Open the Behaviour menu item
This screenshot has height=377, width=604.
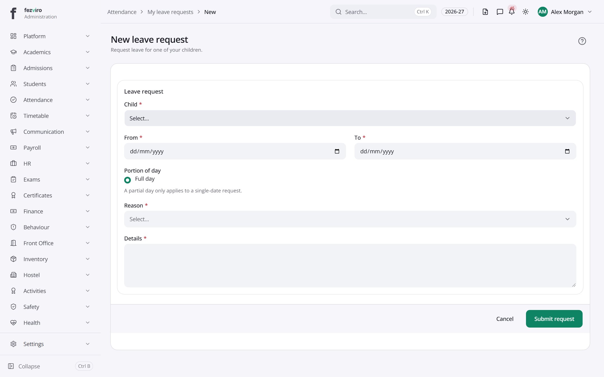tap(50, 227)
